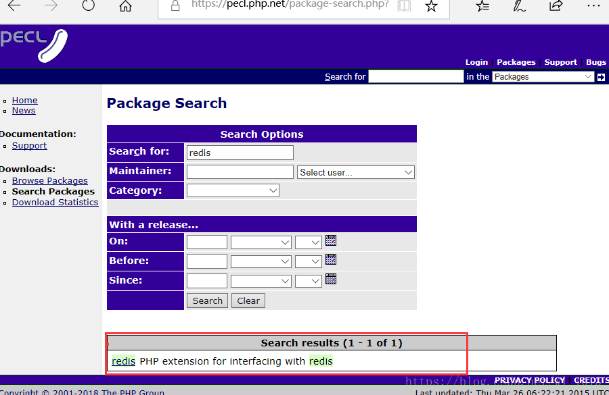The height and width of the screenshot is (395, 609).
Task: Open Home sidebar link
Action: (25, 101)
